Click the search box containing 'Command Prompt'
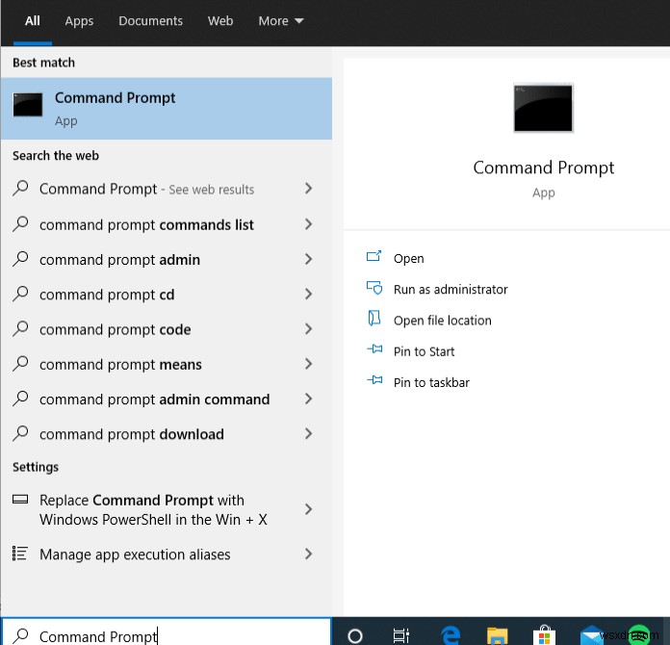This screenshot has width=670, height=645. (x=167, y=632)
